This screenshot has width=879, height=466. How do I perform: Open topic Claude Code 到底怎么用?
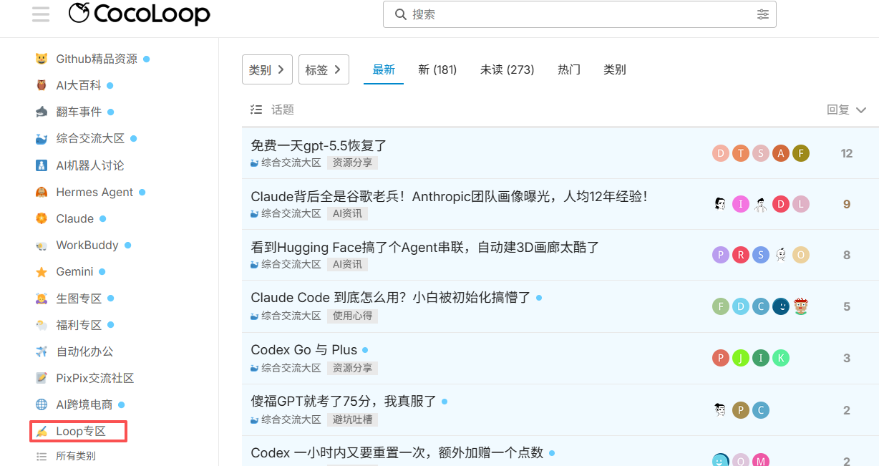coord(391,298)
